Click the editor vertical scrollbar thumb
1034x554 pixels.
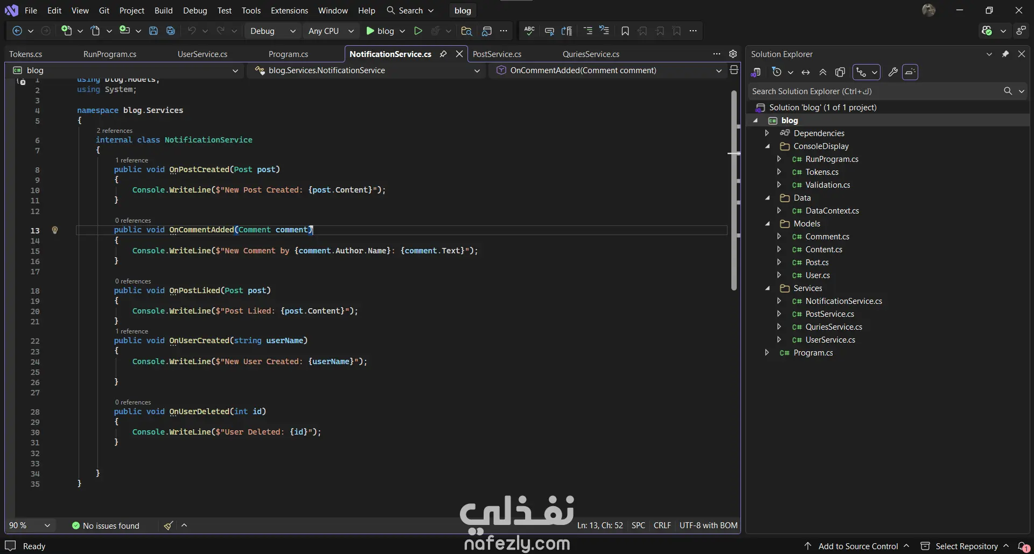click(733, 191)
